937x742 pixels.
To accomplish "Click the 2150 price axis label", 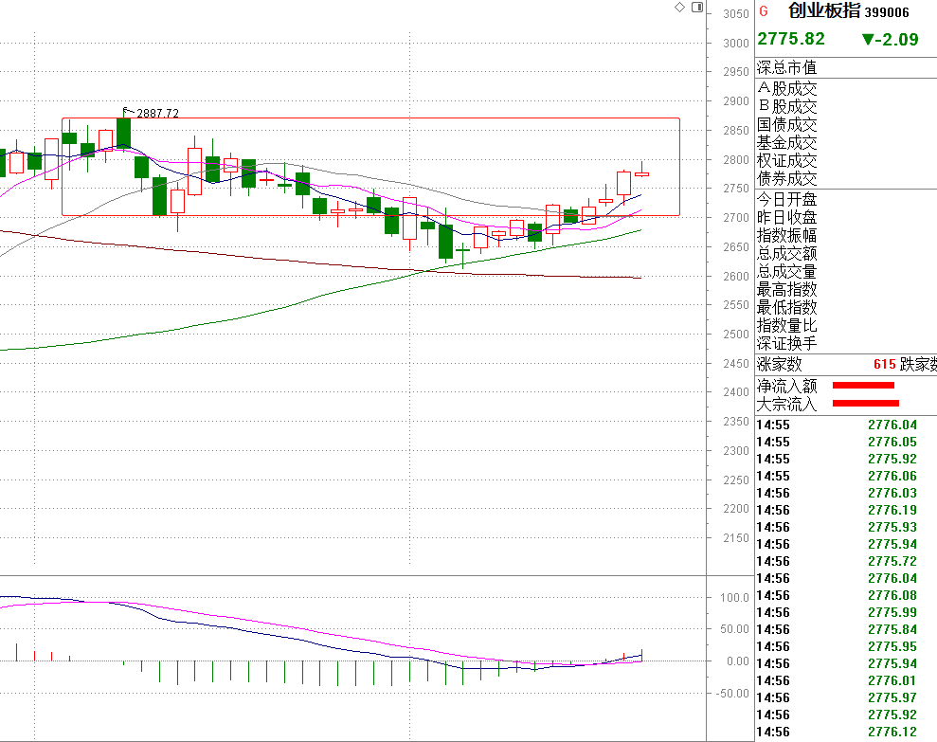I will (x=735, y=538).
